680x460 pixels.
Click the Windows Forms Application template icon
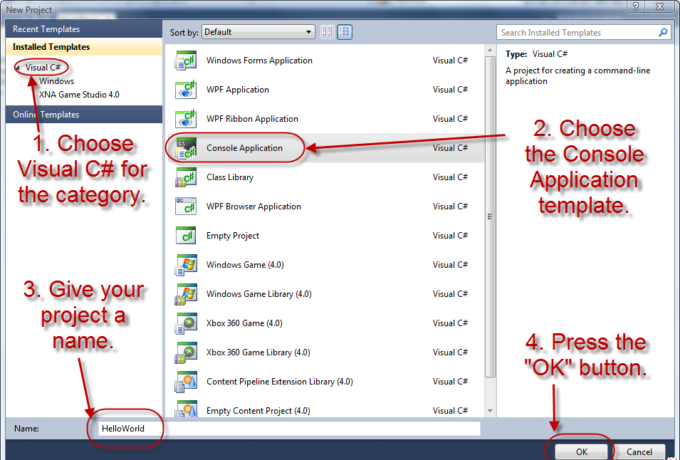point(186,61)
